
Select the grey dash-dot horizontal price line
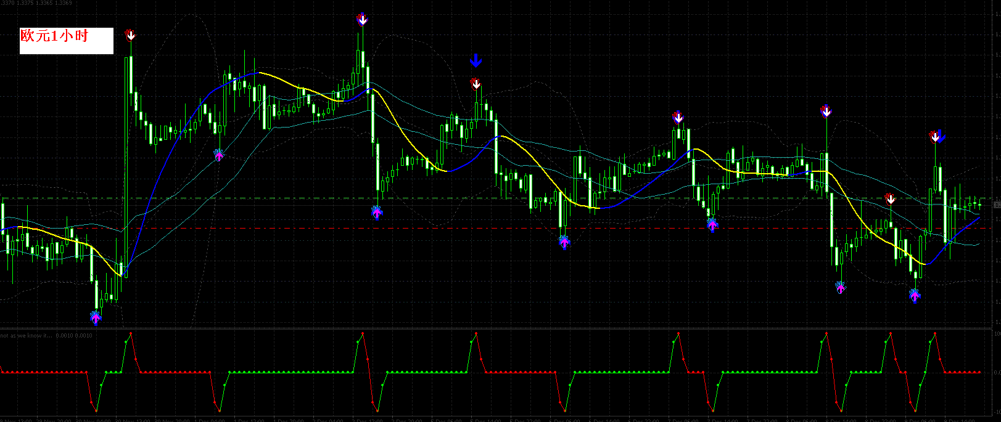point(496,198)
